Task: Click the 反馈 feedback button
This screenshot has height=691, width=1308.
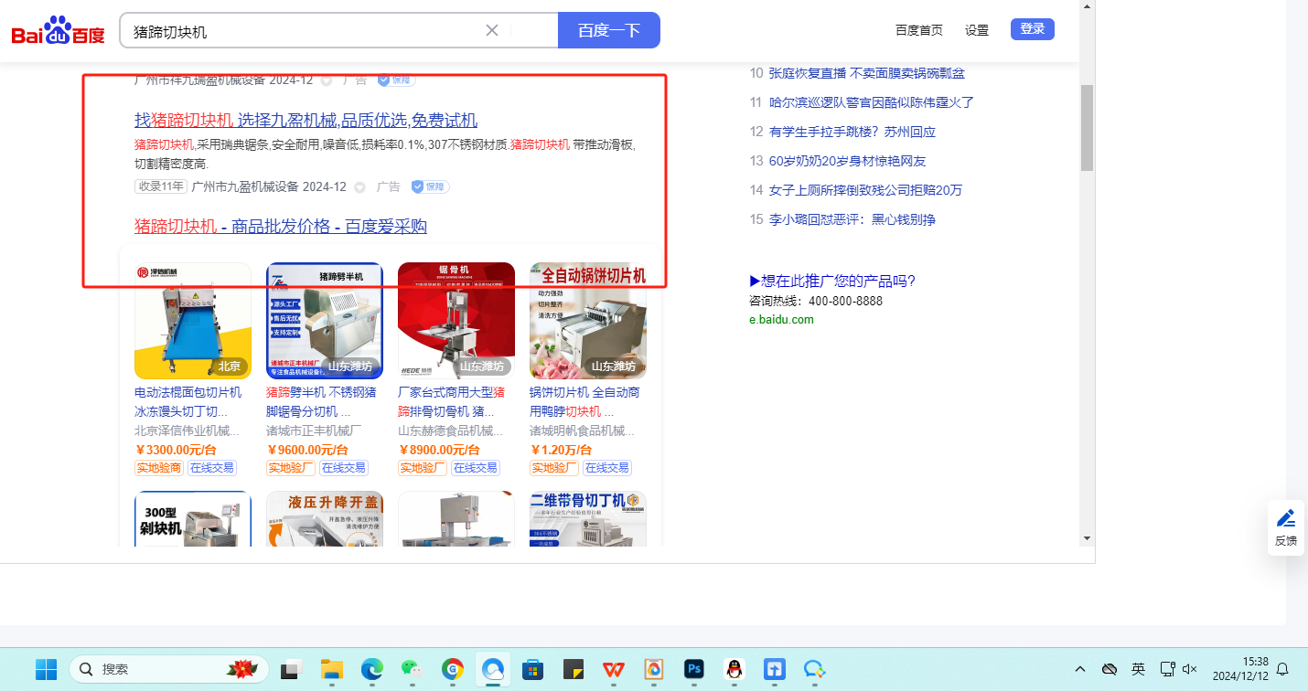Action: coord(1286,527)
